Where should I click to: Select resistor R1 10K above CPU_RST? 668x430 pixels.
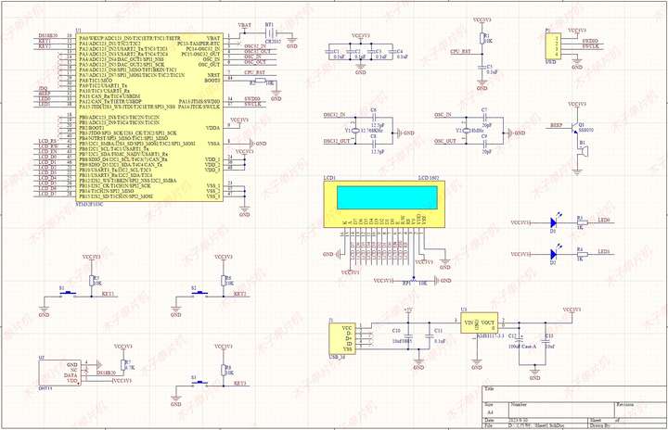click(x=482, y=38)
